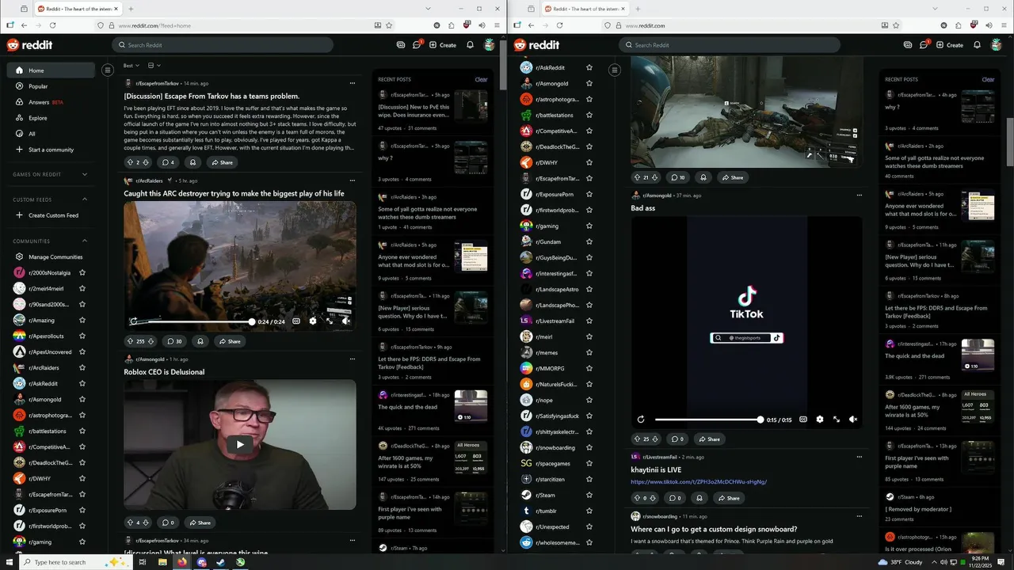Toggle star for r/DIWHY in left window
Image resolution: width=1014 pixels, height=570 pixels.
click(x=82, y=478)
